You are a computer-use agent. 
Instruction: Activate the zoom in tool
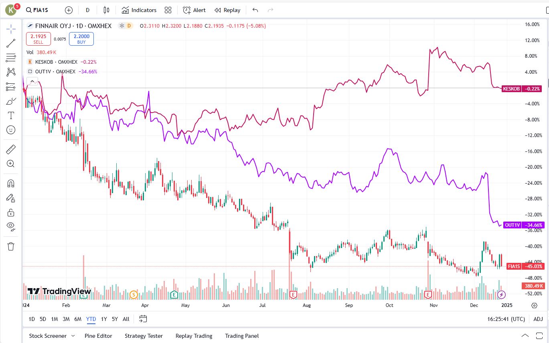(x=11, y=163)
